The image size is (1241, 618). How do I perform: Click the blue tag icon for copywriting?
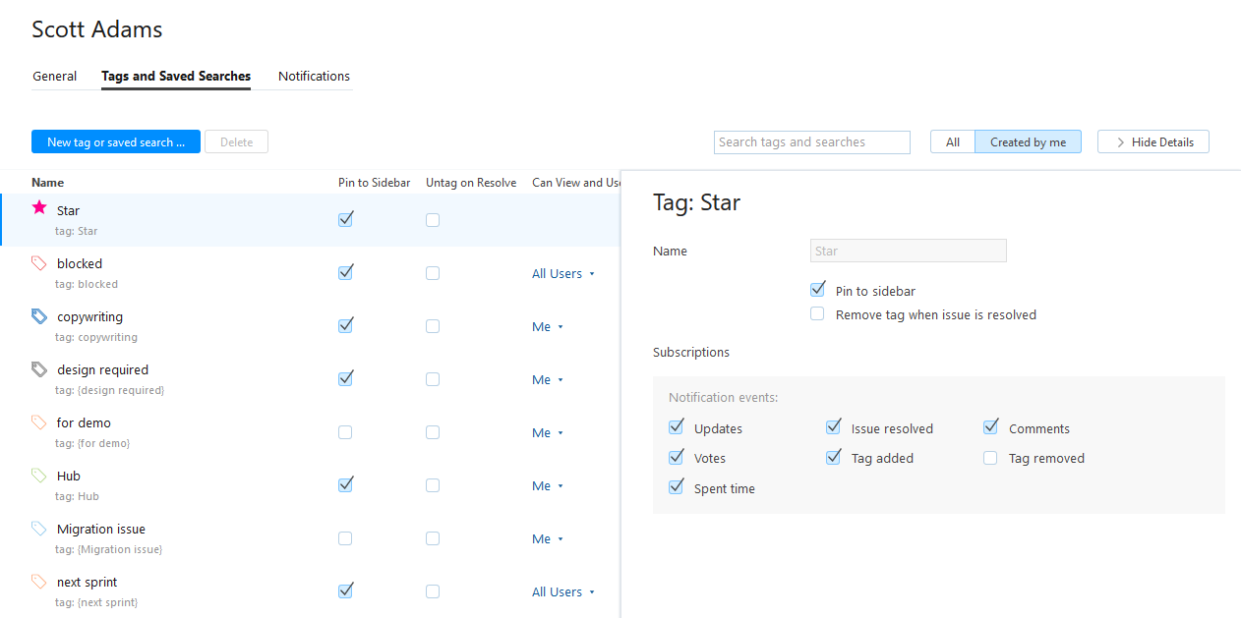click(x=39, y=316)
